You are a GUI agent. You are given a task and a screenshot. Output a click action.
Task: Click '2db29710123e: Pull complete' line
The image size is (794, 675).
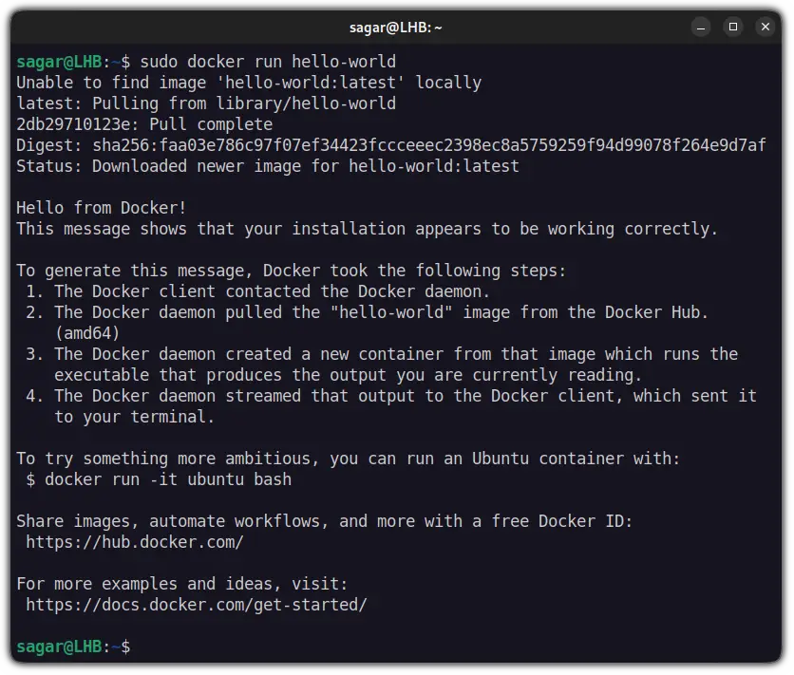tap(144, 124)
